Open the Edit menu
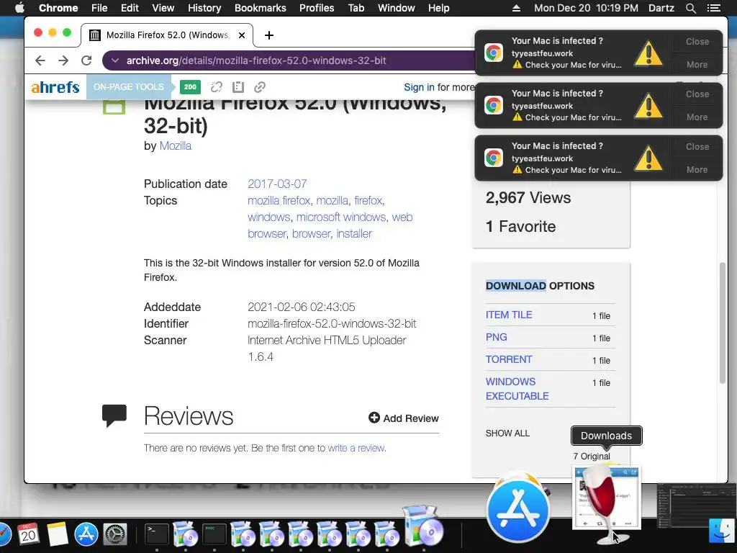Screen dimensions: 737x553 130,8
